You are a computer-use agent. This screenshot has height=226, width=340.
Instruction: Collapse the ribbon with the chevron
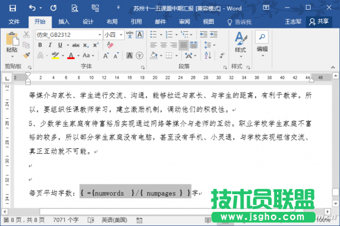pyautogui.click(x=333, y=68)
